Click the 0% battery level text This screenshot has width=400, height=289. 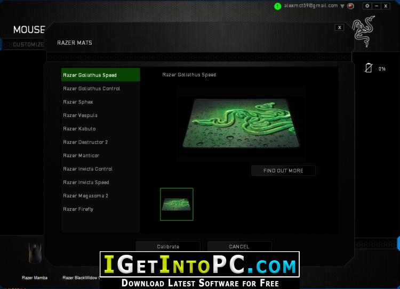382,69
